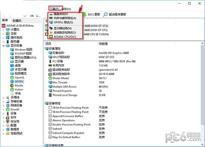Viewport: 205px width, 147px height.
Task: Click the green BIOS update arrow icon
Action: coord(85,15)
